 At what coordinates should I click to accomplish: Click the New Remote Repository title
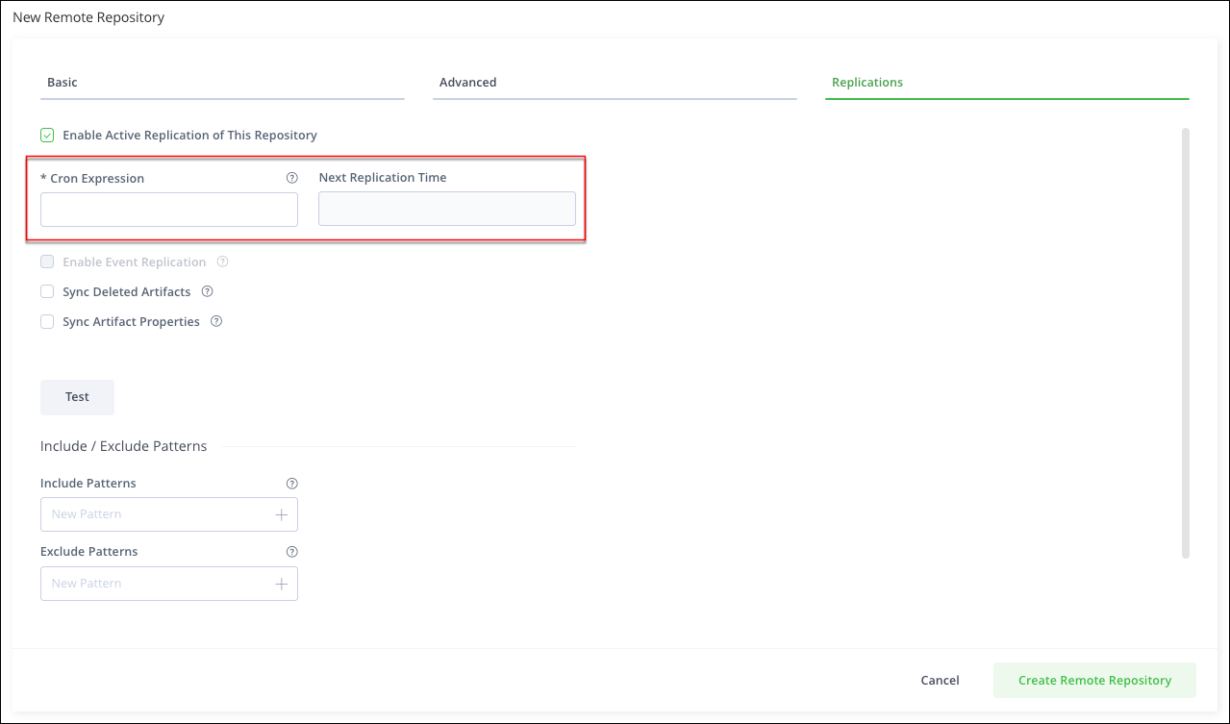click(88, 17)
